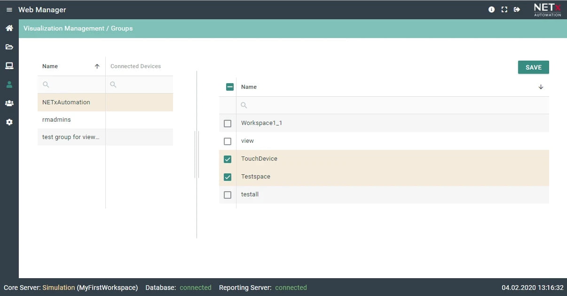Sort workspace list by Name descending arrow
Screen dimensions: 567x296
pos(541,87)
